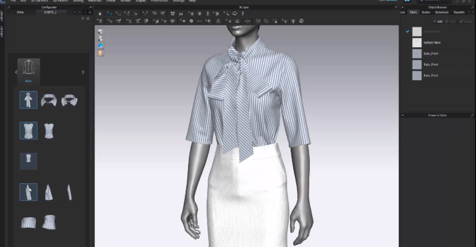Open the Buttonhole tab in Object Browser
The height and width of the screenshot is (247, 476).
pyautogui.click(x=442, y=12)
